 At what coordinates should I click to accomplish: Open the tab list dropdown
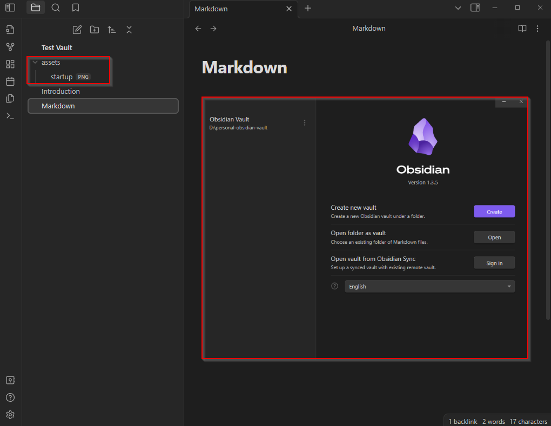(458, 8)
